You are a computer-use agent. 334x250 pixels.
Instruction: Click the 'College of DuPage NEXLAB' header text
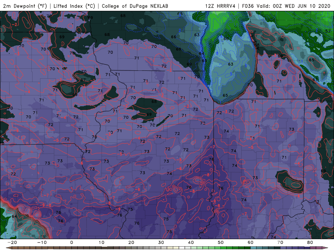click(x=135, y=6)
